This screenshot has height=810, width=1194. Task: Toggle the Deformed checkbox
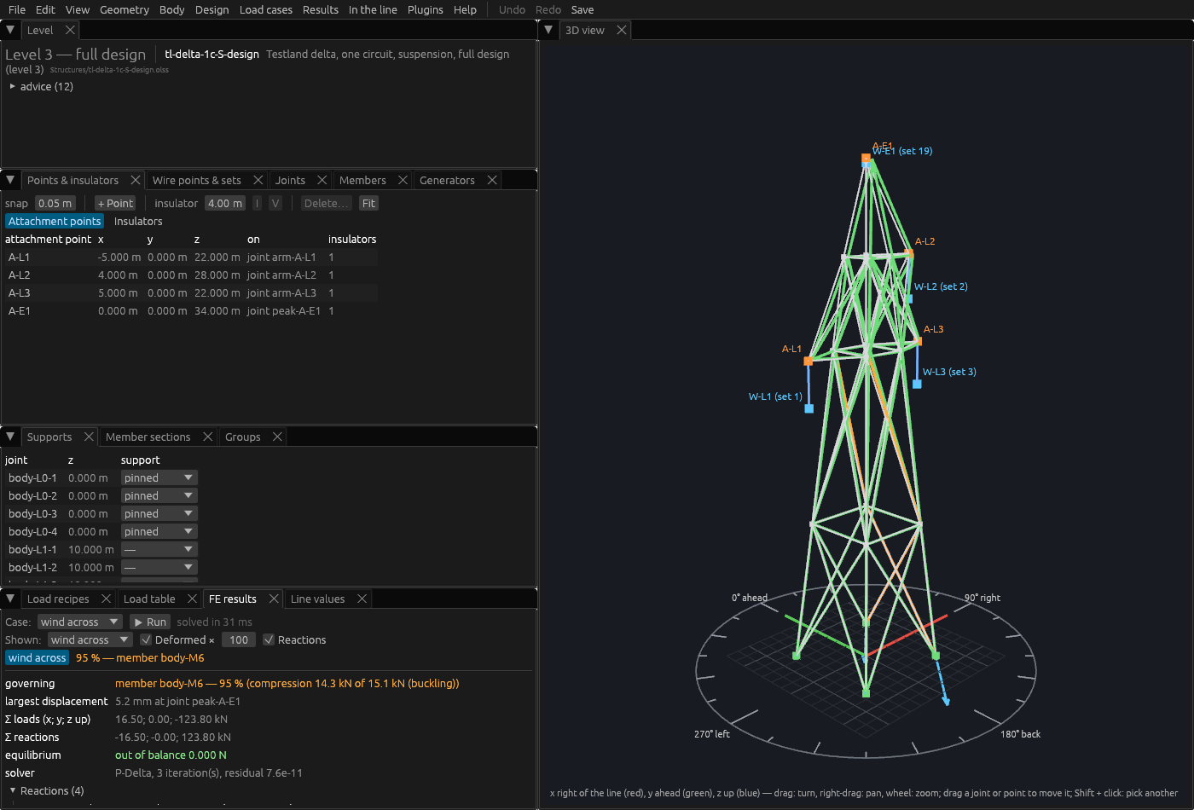click(x=146, y=639)
